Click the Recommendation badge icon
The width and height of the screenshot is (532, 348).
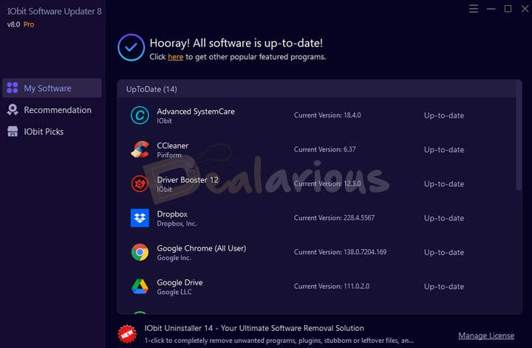click(x=13, y=109)
